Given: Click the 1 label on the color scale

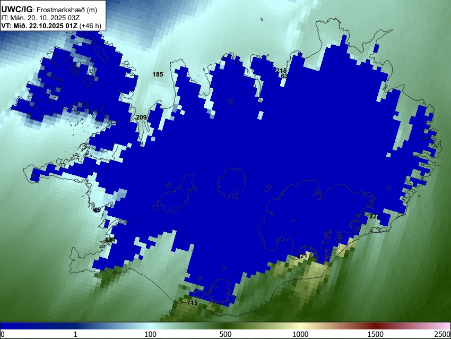Looking at the screenshot, I should pyautogui.click(x=75, y=334).
